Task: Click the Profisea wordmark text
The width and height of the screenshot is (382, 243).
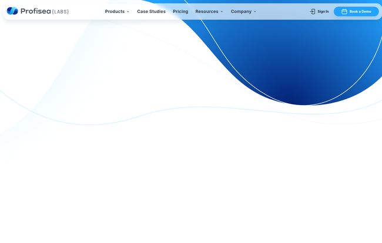Action: pyautogui.click(x=36, y=11)
